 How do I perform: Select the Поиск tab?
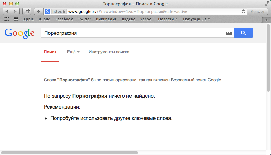(50, 52)
